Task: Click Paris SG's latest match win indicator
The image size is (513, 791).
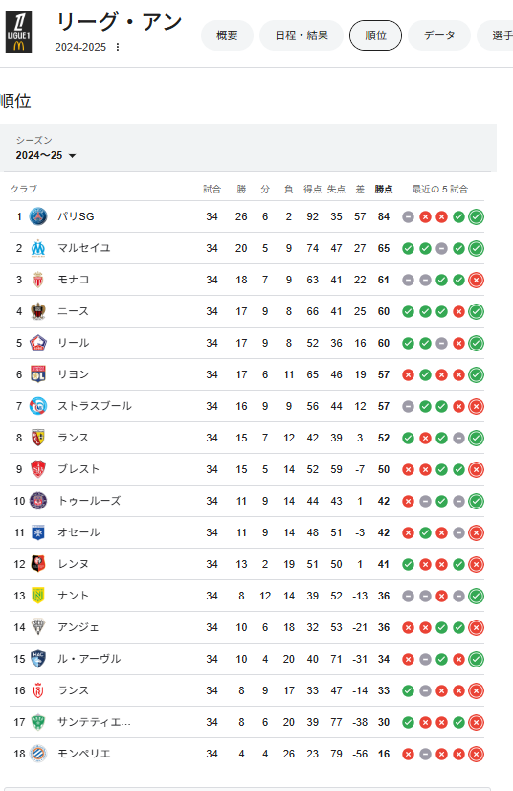Action: pyautogui.click(x=476, y=217)
